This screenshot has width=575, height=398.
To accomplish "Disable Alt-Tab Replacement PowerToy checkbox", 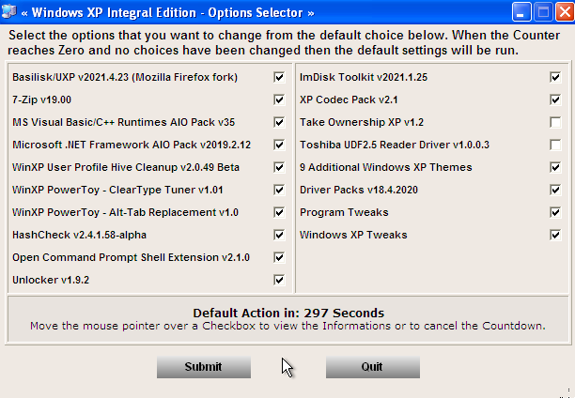I will 279,212.
